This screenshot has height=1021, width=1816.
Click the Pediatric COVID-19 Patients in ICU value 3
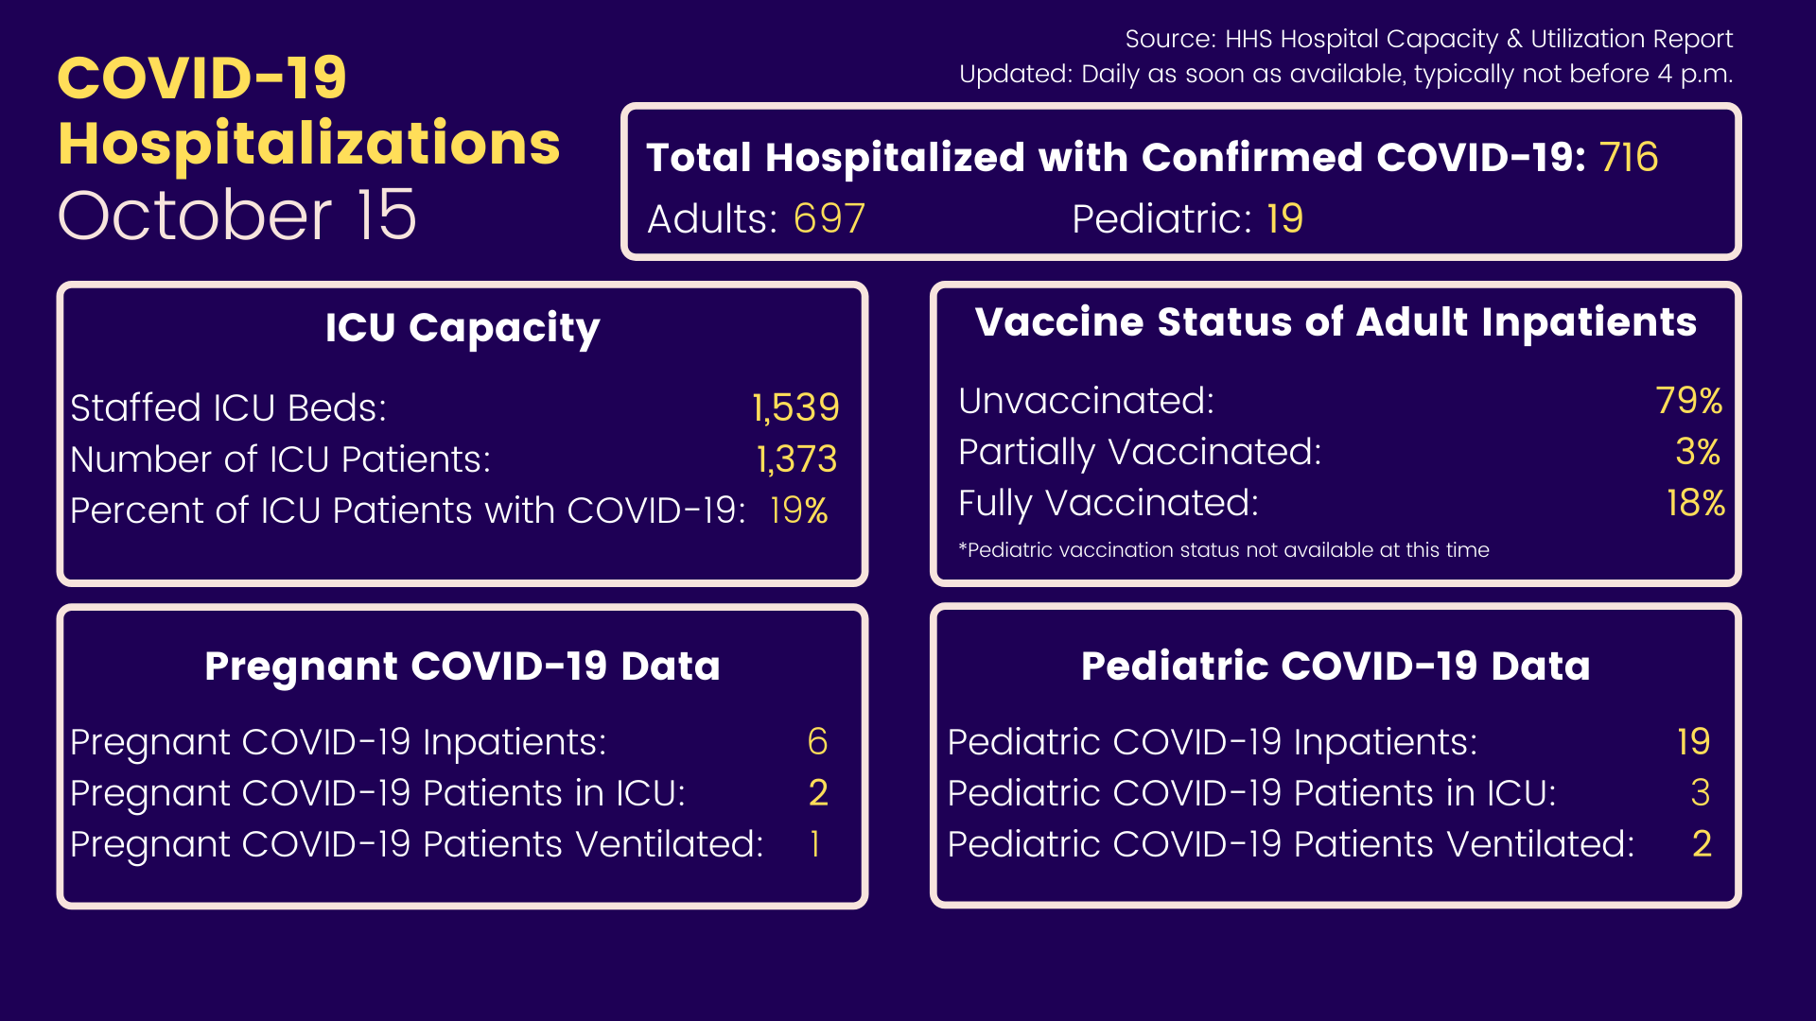click(1700, 793)
